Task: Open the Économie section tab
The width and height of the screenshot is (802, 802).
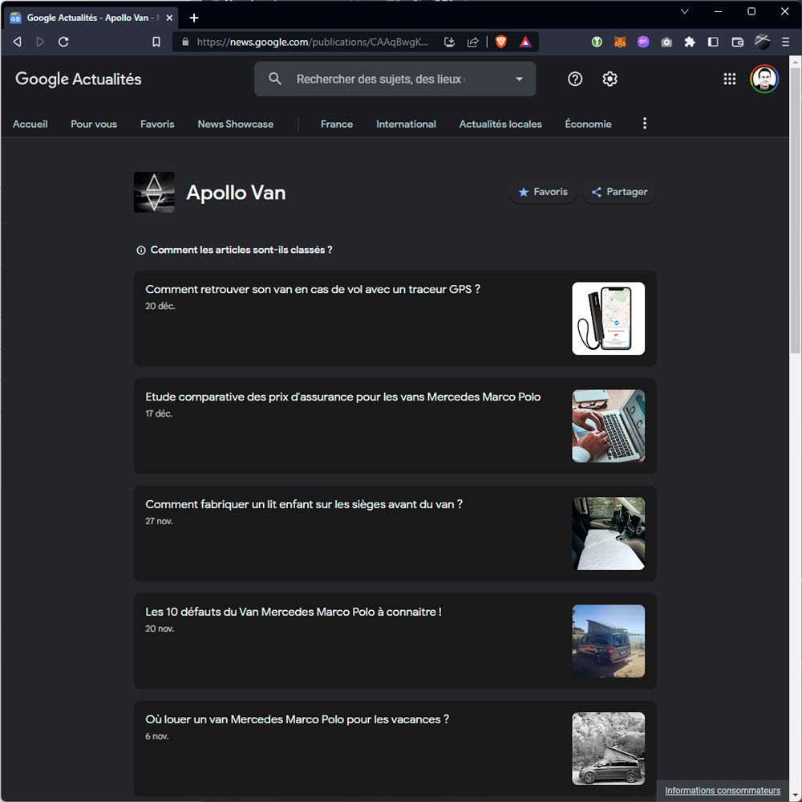Action: [x=588, y=124]
